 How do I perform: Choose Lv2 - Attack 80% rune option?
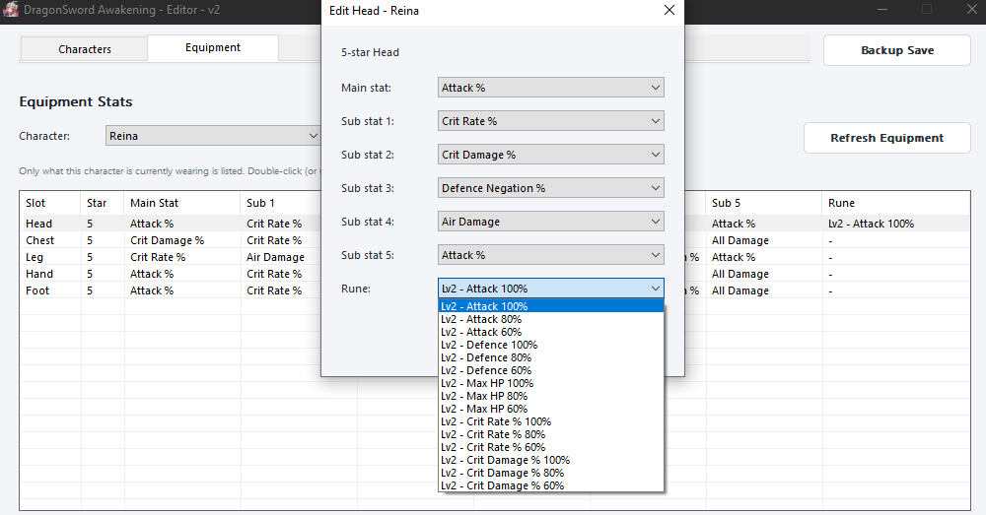[x=551, y=319]
